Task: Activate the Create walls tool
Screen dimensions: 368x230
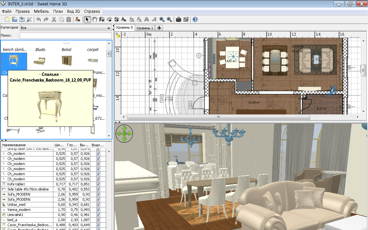Action: click(102, 19)
